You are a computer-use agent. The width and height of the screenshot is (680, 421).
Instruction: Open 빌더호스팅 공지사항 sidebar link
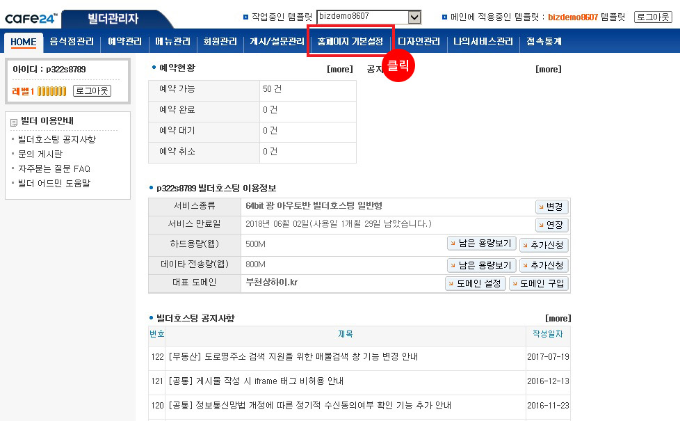tap(57, 139)
